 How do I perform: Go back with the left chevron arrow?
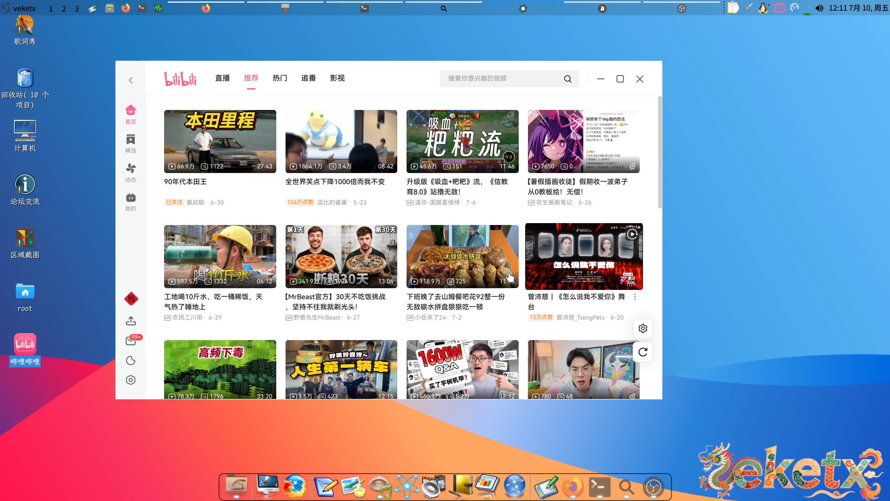click(131, 80)
